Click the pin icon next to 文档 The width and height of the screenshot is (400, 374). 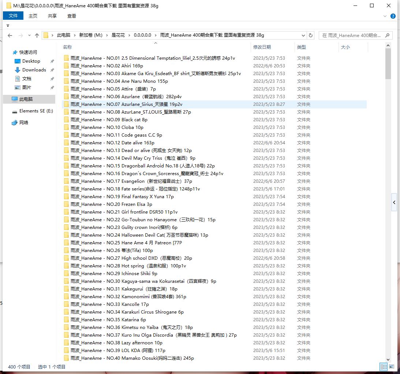click(52, 79)
